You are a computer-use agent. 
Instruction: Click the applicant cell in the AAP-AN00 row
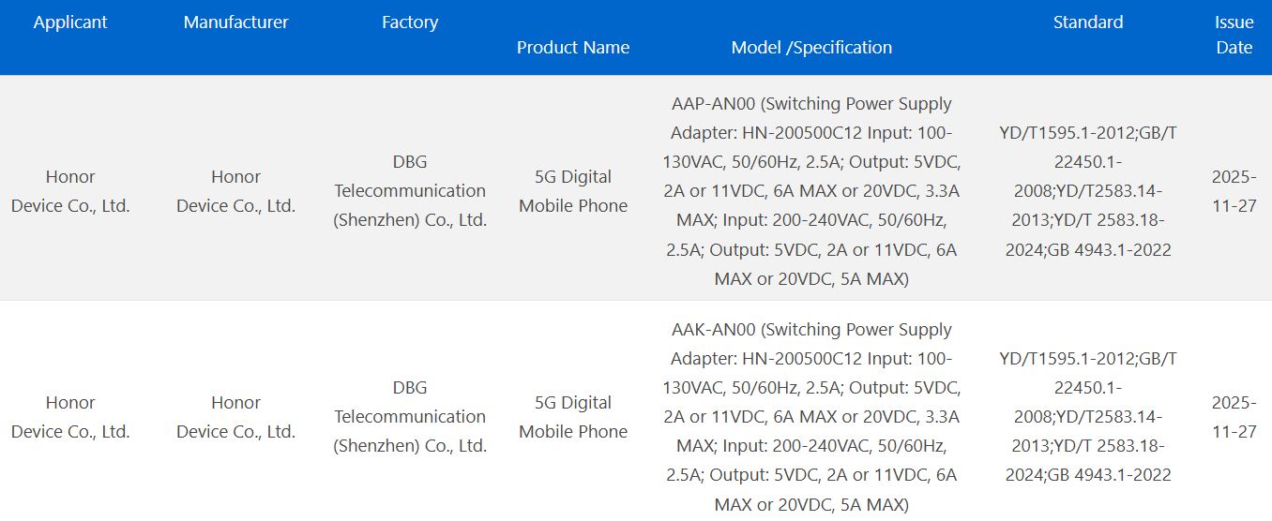tap(70, 191)
